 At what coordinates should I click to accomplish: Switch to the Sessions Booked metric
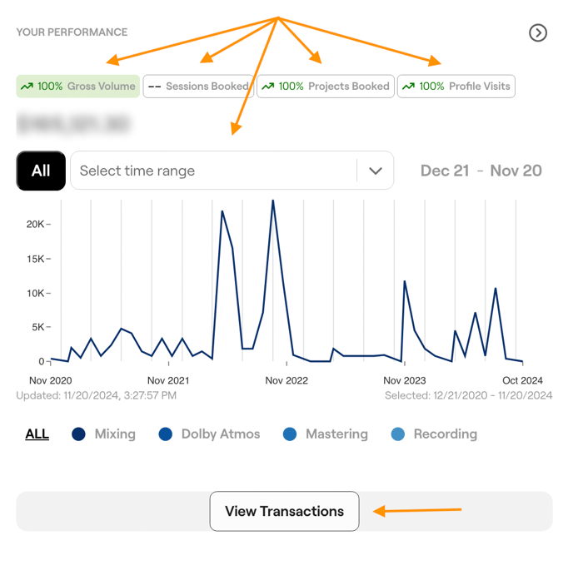198,87
